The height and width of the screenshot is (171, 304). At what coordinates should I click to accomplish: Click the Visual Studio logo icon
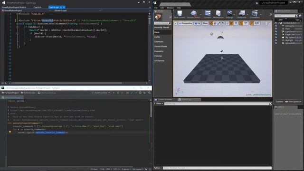click(3, 3)
